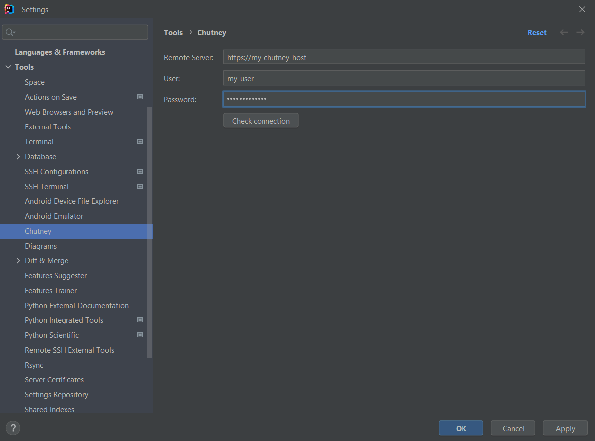The image size is (595, 441).
Task: Expand the Diff & Merge node
Action: tap(18, 261)
